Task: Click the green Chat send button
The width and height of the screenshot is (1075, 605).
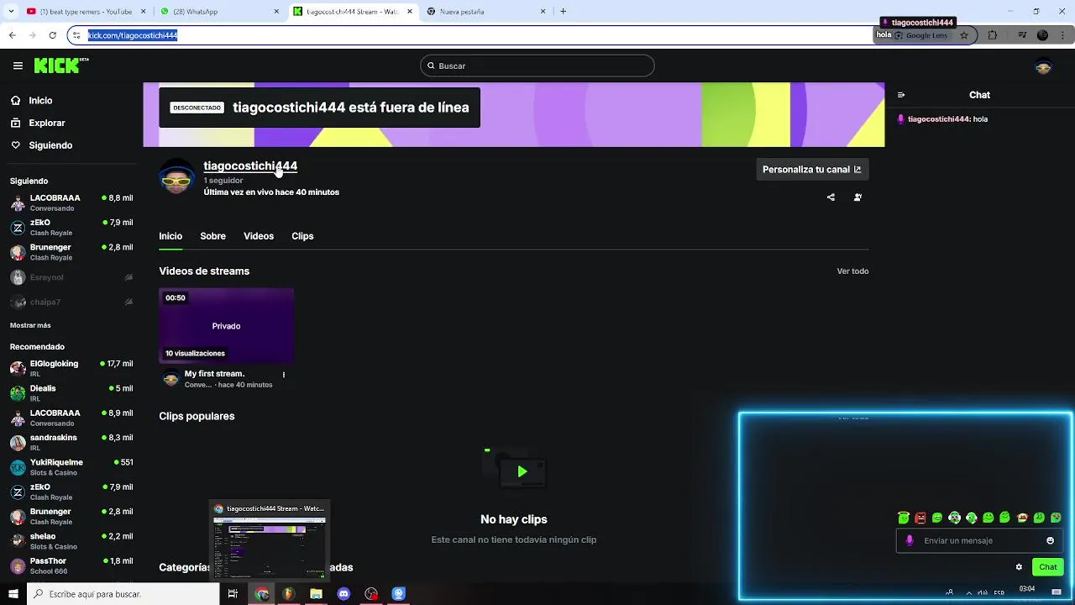Action: tap(1047, 567)
